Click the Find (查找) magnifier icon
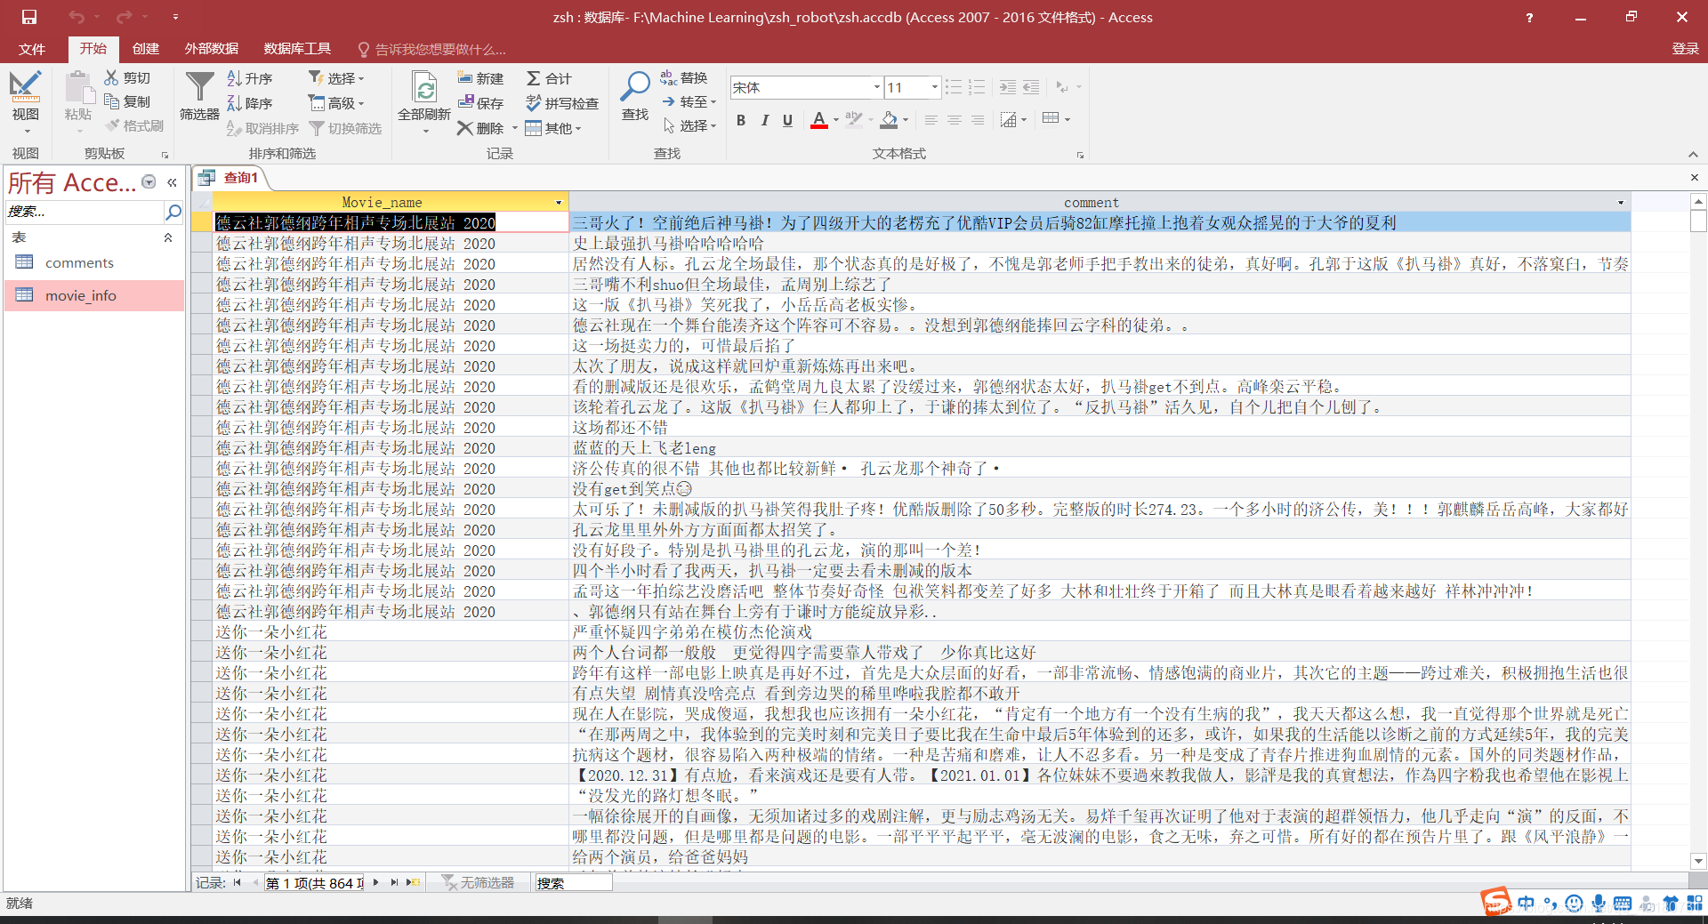Screen dimensions: 1708x924 pos(635,86)
